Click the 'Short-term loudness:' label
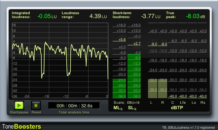This screenshot has width=218, height=130. pyautogui.click(x=122, y=15)
